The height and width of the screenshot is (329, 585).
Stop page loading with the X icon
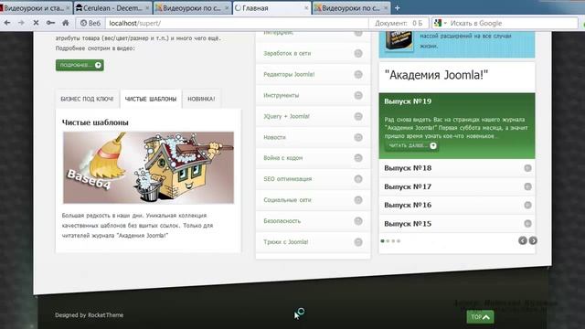pyautogui.click(x=36, y=23)
